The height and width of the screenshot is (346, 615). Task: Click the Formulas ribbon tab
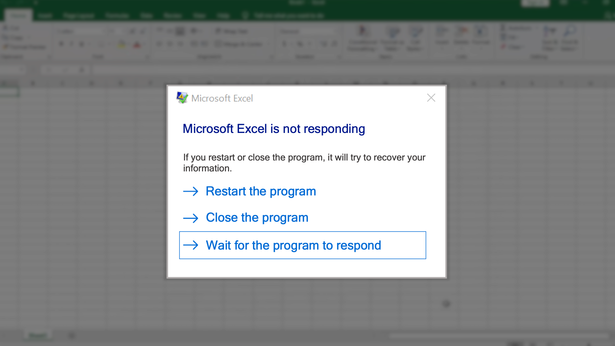(x=116, y=16)
